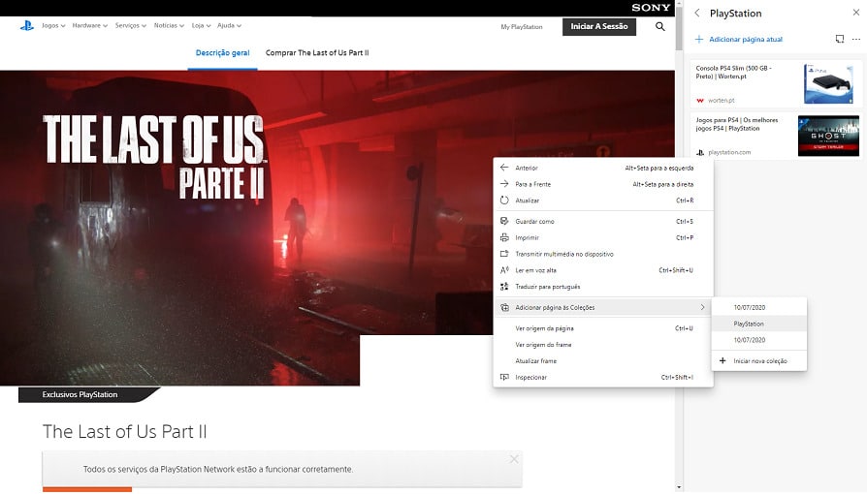Click the Ghost of Tsushima thumbnail

tap(828, 136)
